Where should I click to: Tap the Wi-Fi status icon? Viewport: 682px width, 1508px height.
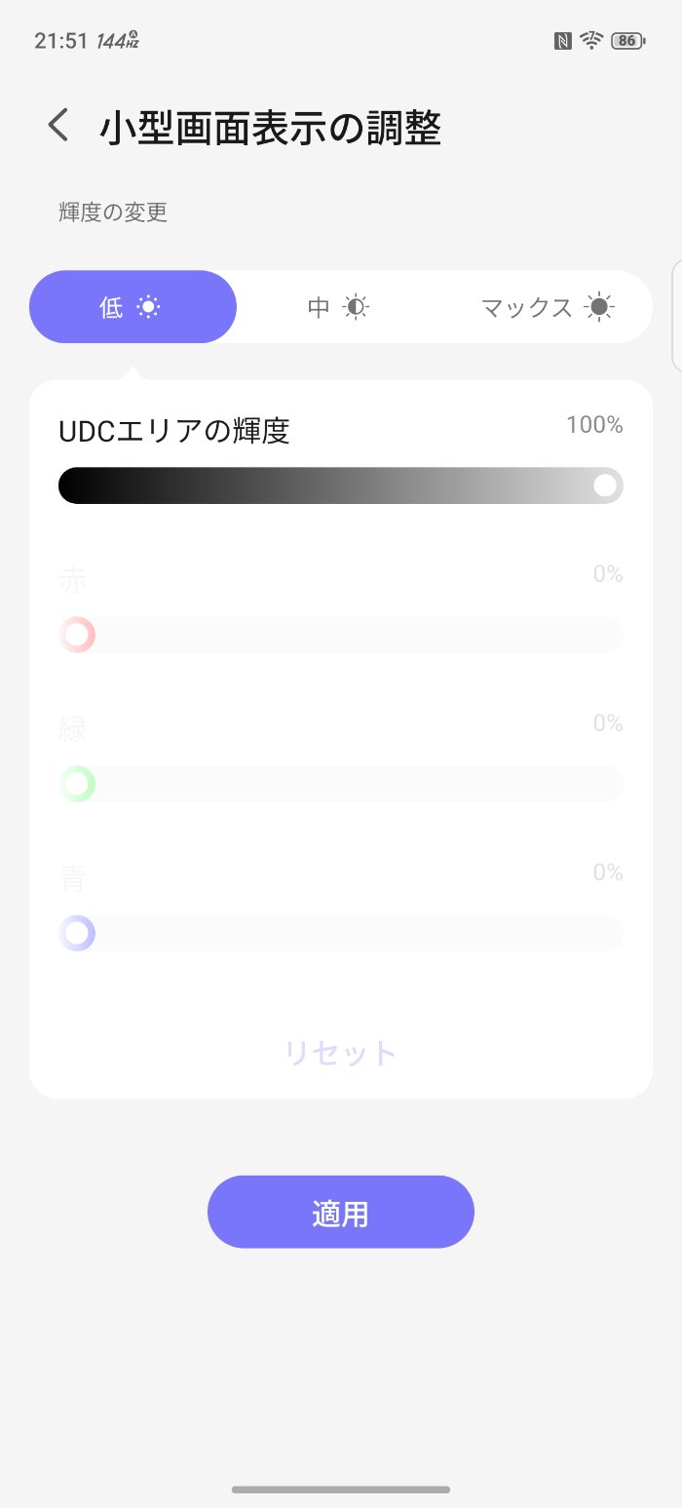point(590,40)
